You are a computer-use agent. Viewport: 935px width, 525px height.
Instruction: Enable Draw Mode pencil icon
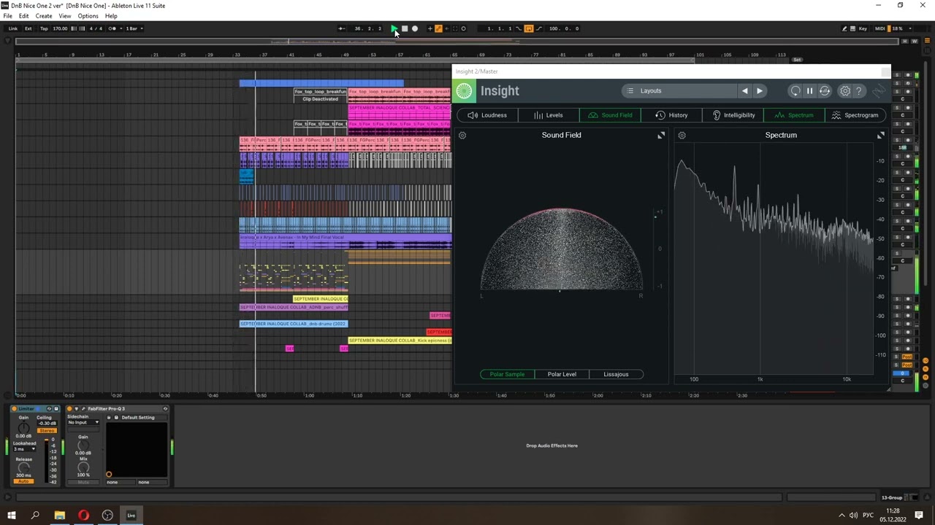[x=844, y=28]
